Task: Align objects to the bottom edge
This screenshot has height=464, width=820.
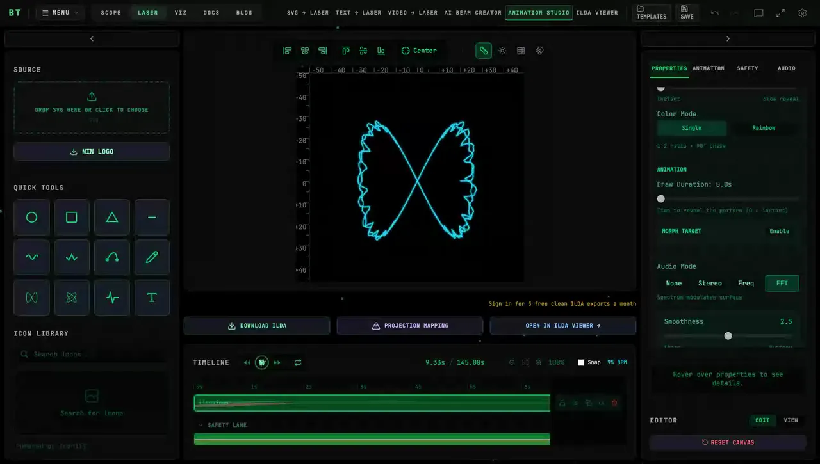Action: pyautogui.click(x=381, y=51)
